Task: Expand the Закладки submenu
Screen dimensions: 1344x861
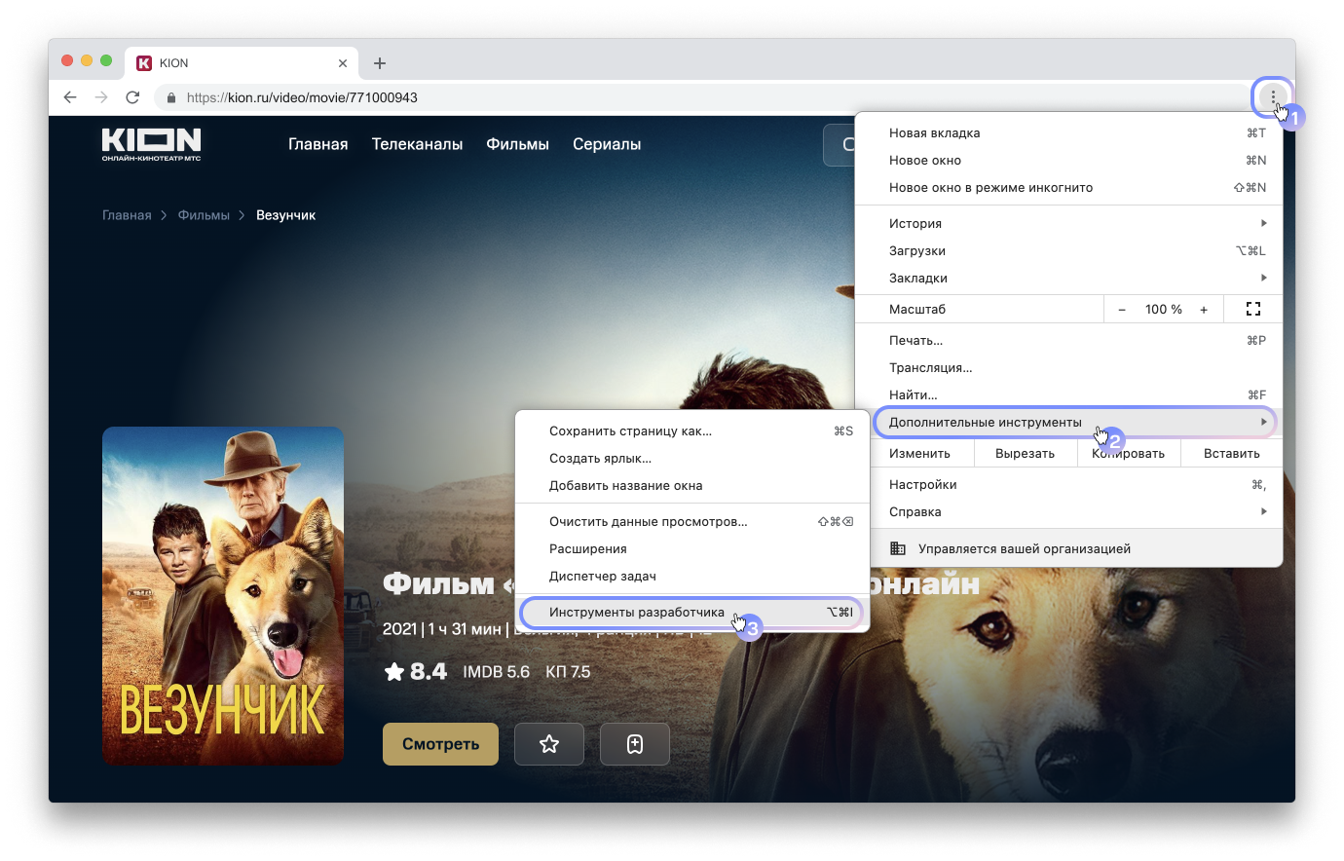Action: tap(1068, 278)
